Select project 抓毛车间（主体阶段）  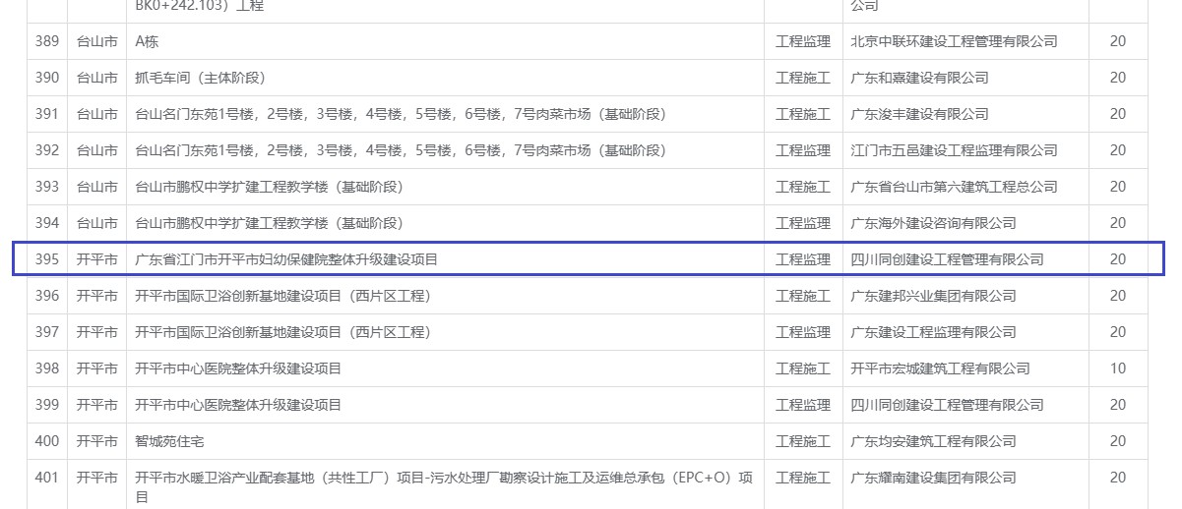pyautogui.click(x=200, y=78)
